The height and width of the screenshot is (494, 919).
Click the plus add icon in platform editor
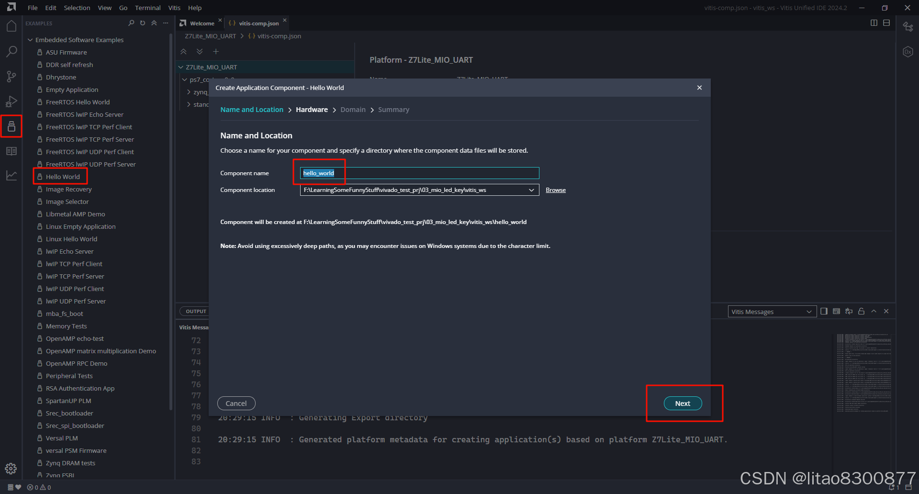216,52
